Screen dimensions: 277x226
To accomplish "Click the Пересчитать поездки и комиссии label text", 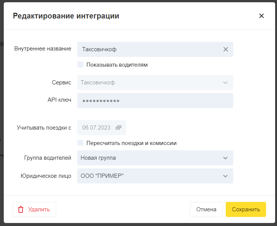I will (x=131, y=143).
